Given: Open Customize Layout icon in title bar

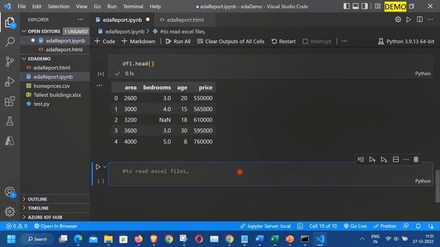Looking at the screenshot, I should (x=377, y=6).
